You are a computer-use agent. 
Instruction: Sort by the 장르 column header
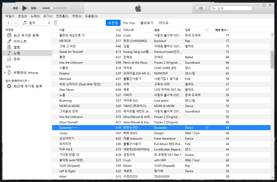[194, 30]
